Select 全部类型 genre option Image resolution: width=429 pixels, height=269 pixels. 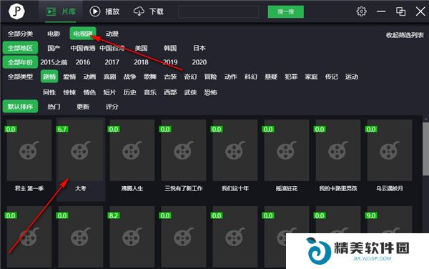tap(20, 77)
